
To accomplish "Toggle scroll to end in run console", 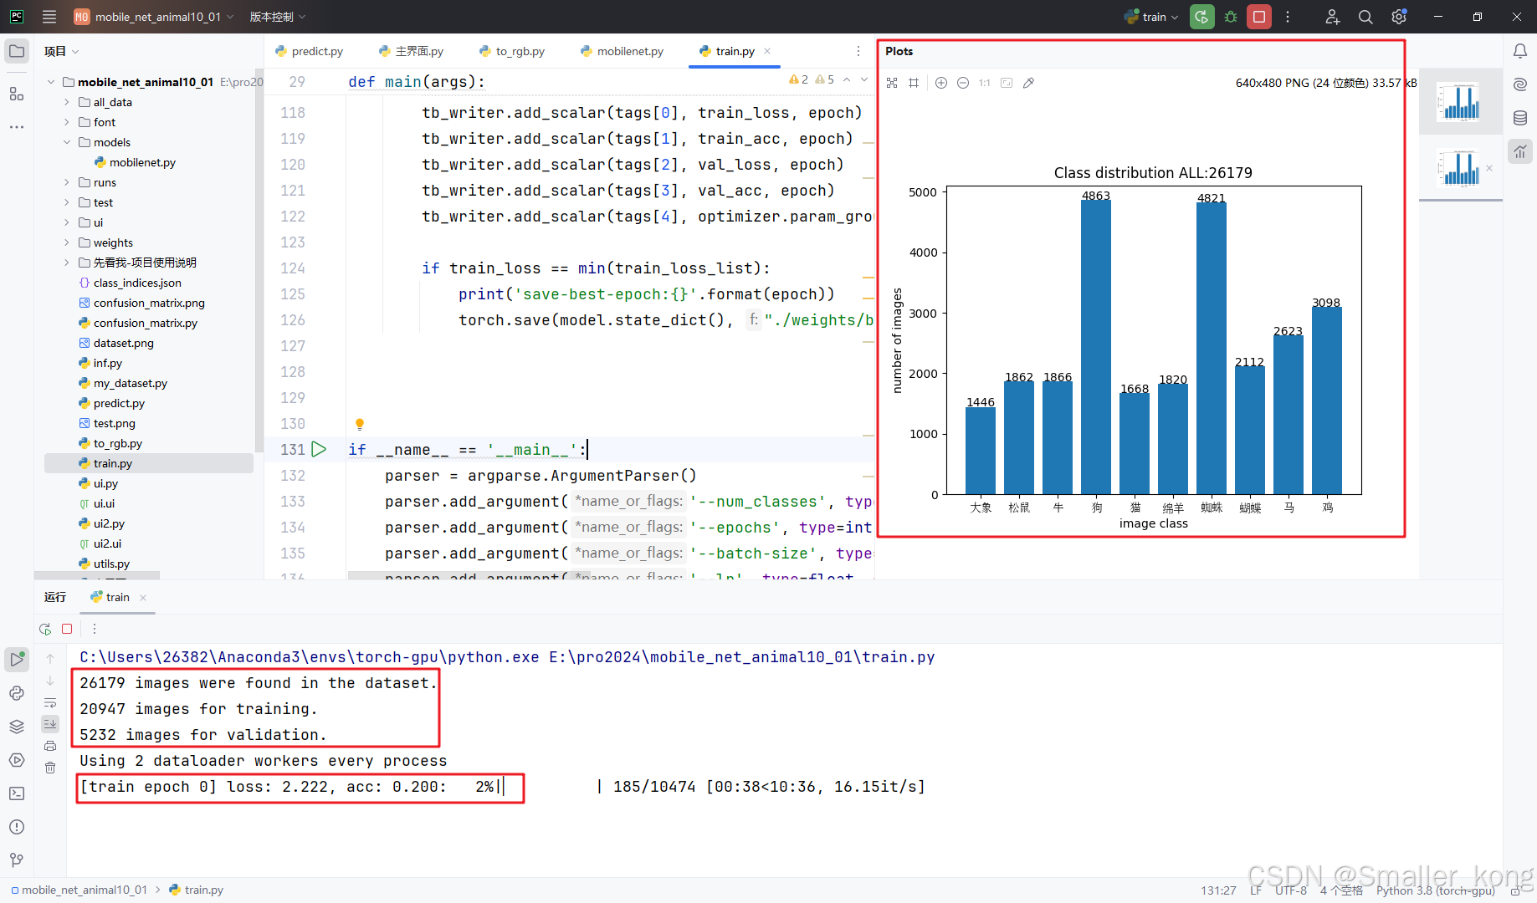I will pyautogui.click(x=50, y=724).
